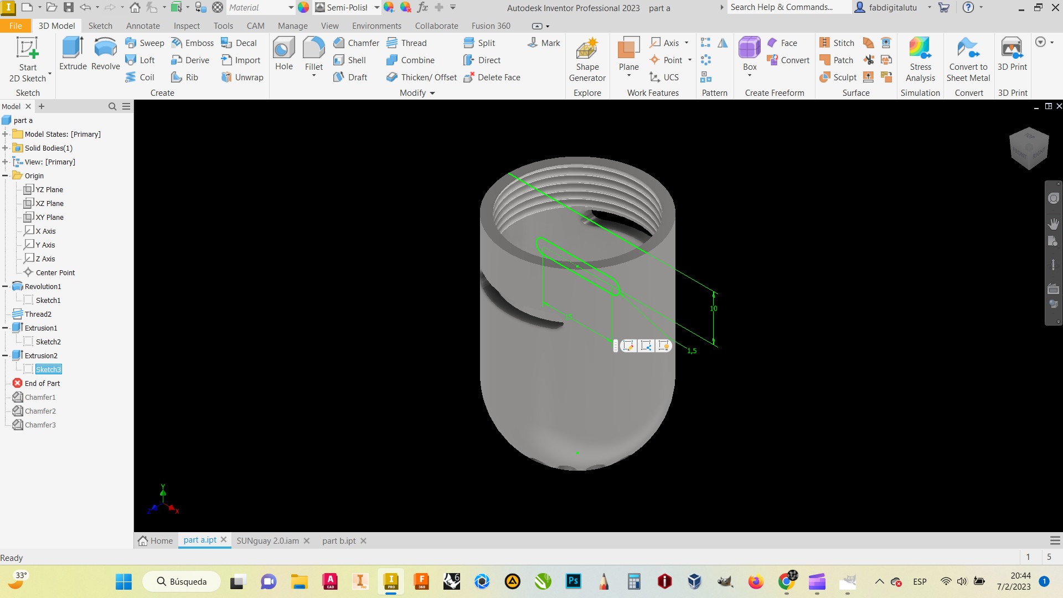
Task: Click the Thread tool icon
Action: tap(392, 42)
